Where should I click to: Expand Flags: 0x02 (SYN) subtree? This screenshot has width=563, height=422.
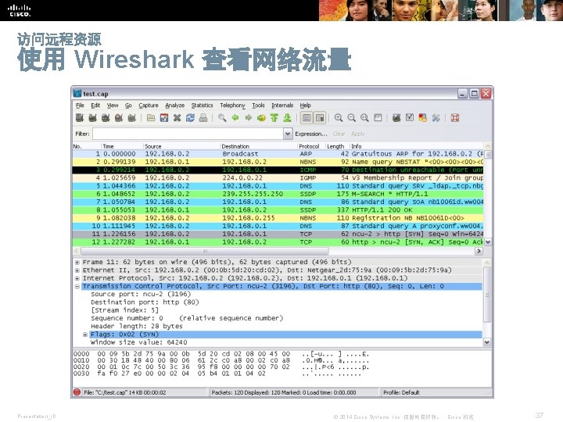(x=85, y=334)
